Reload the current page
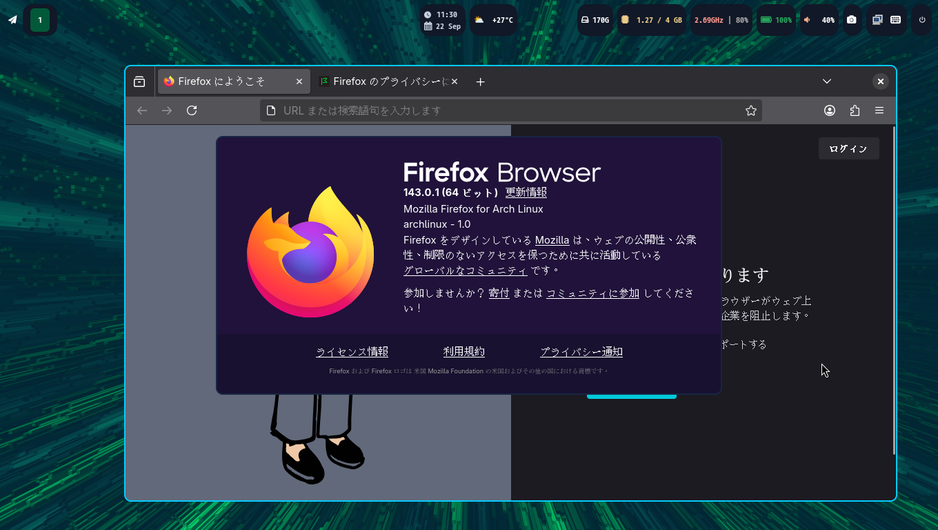The height and width of the screenshot is (530, 938). [x=192, y=110]
